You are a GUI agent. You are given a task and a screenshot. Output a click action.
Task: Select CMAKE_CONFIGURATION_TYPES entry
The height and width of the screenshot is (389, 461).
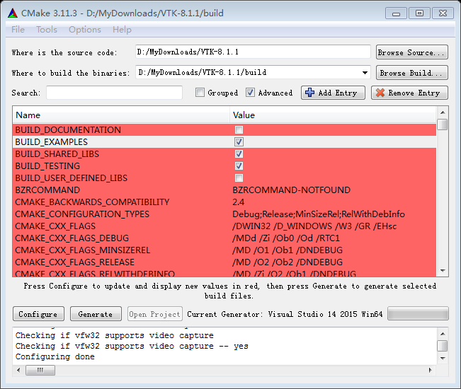click(x=82, y=214)
